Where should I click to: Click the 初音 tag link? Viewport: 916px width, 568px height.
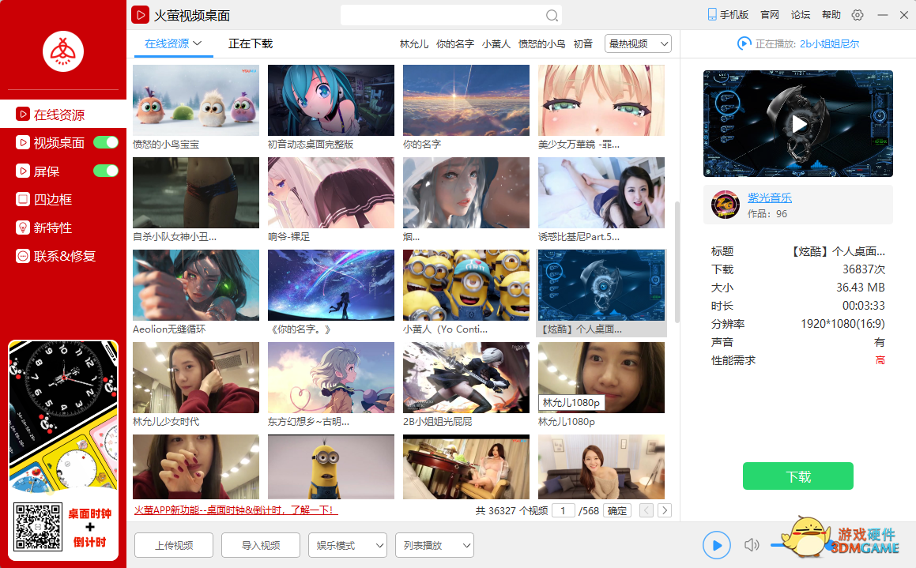pyautogui.click(x=583, y=43)
